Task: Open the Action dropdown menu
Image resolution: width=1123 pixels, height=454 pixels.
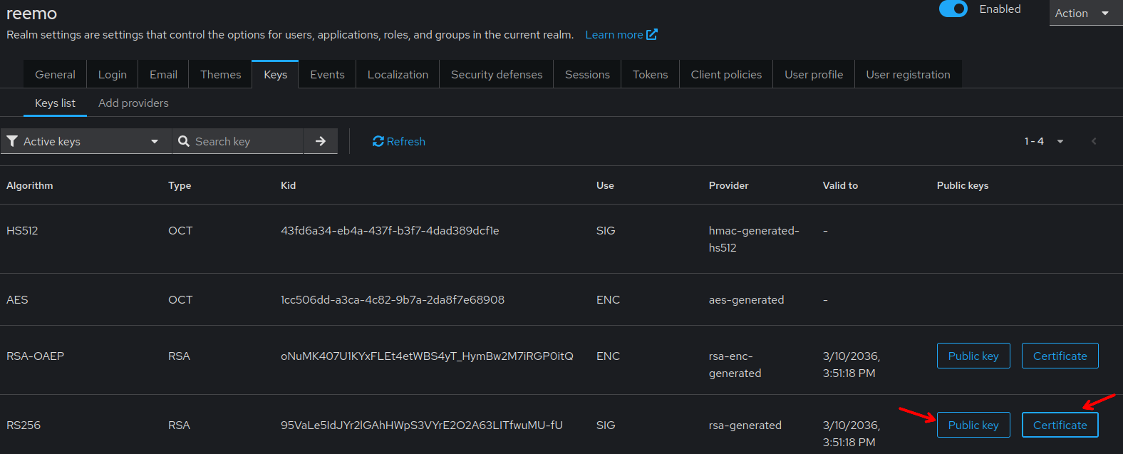Action: click(1082, 13)
